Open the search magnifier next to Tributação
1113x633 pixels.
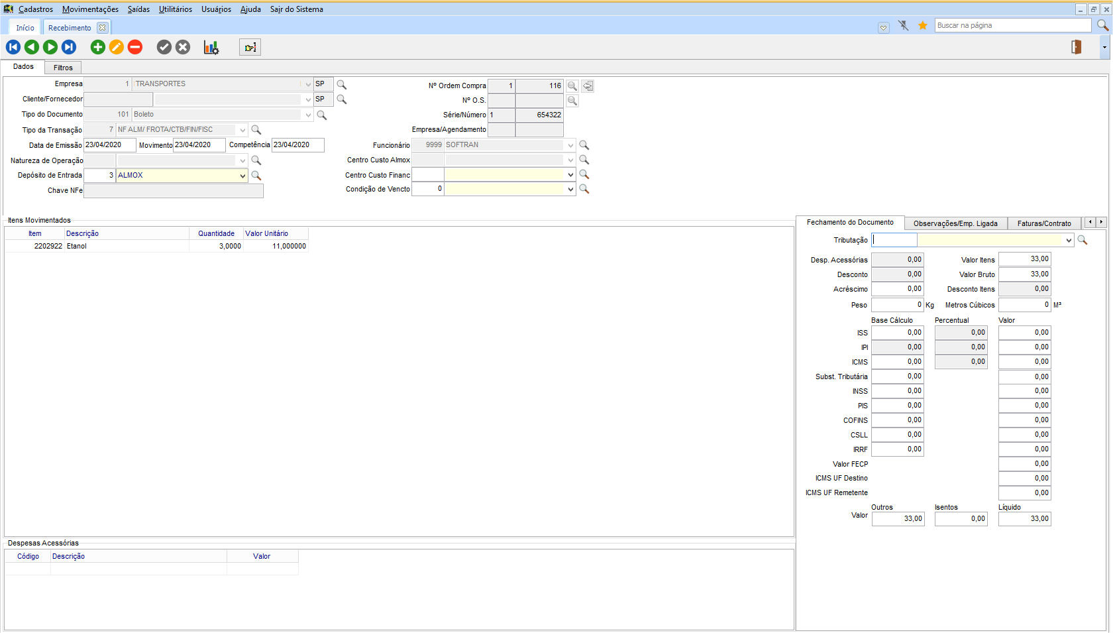(1083, 240)
